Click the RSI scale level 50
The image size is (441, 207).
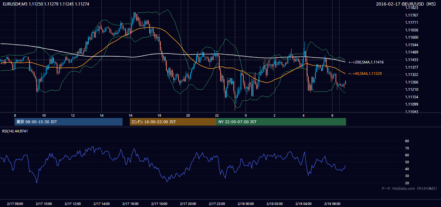tap(407, 162)
